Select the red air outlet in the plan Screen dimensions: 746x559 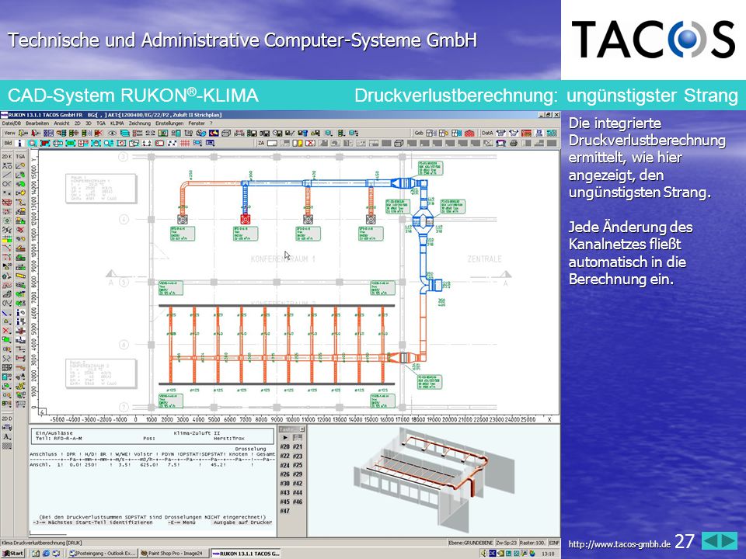click(245, 219)
